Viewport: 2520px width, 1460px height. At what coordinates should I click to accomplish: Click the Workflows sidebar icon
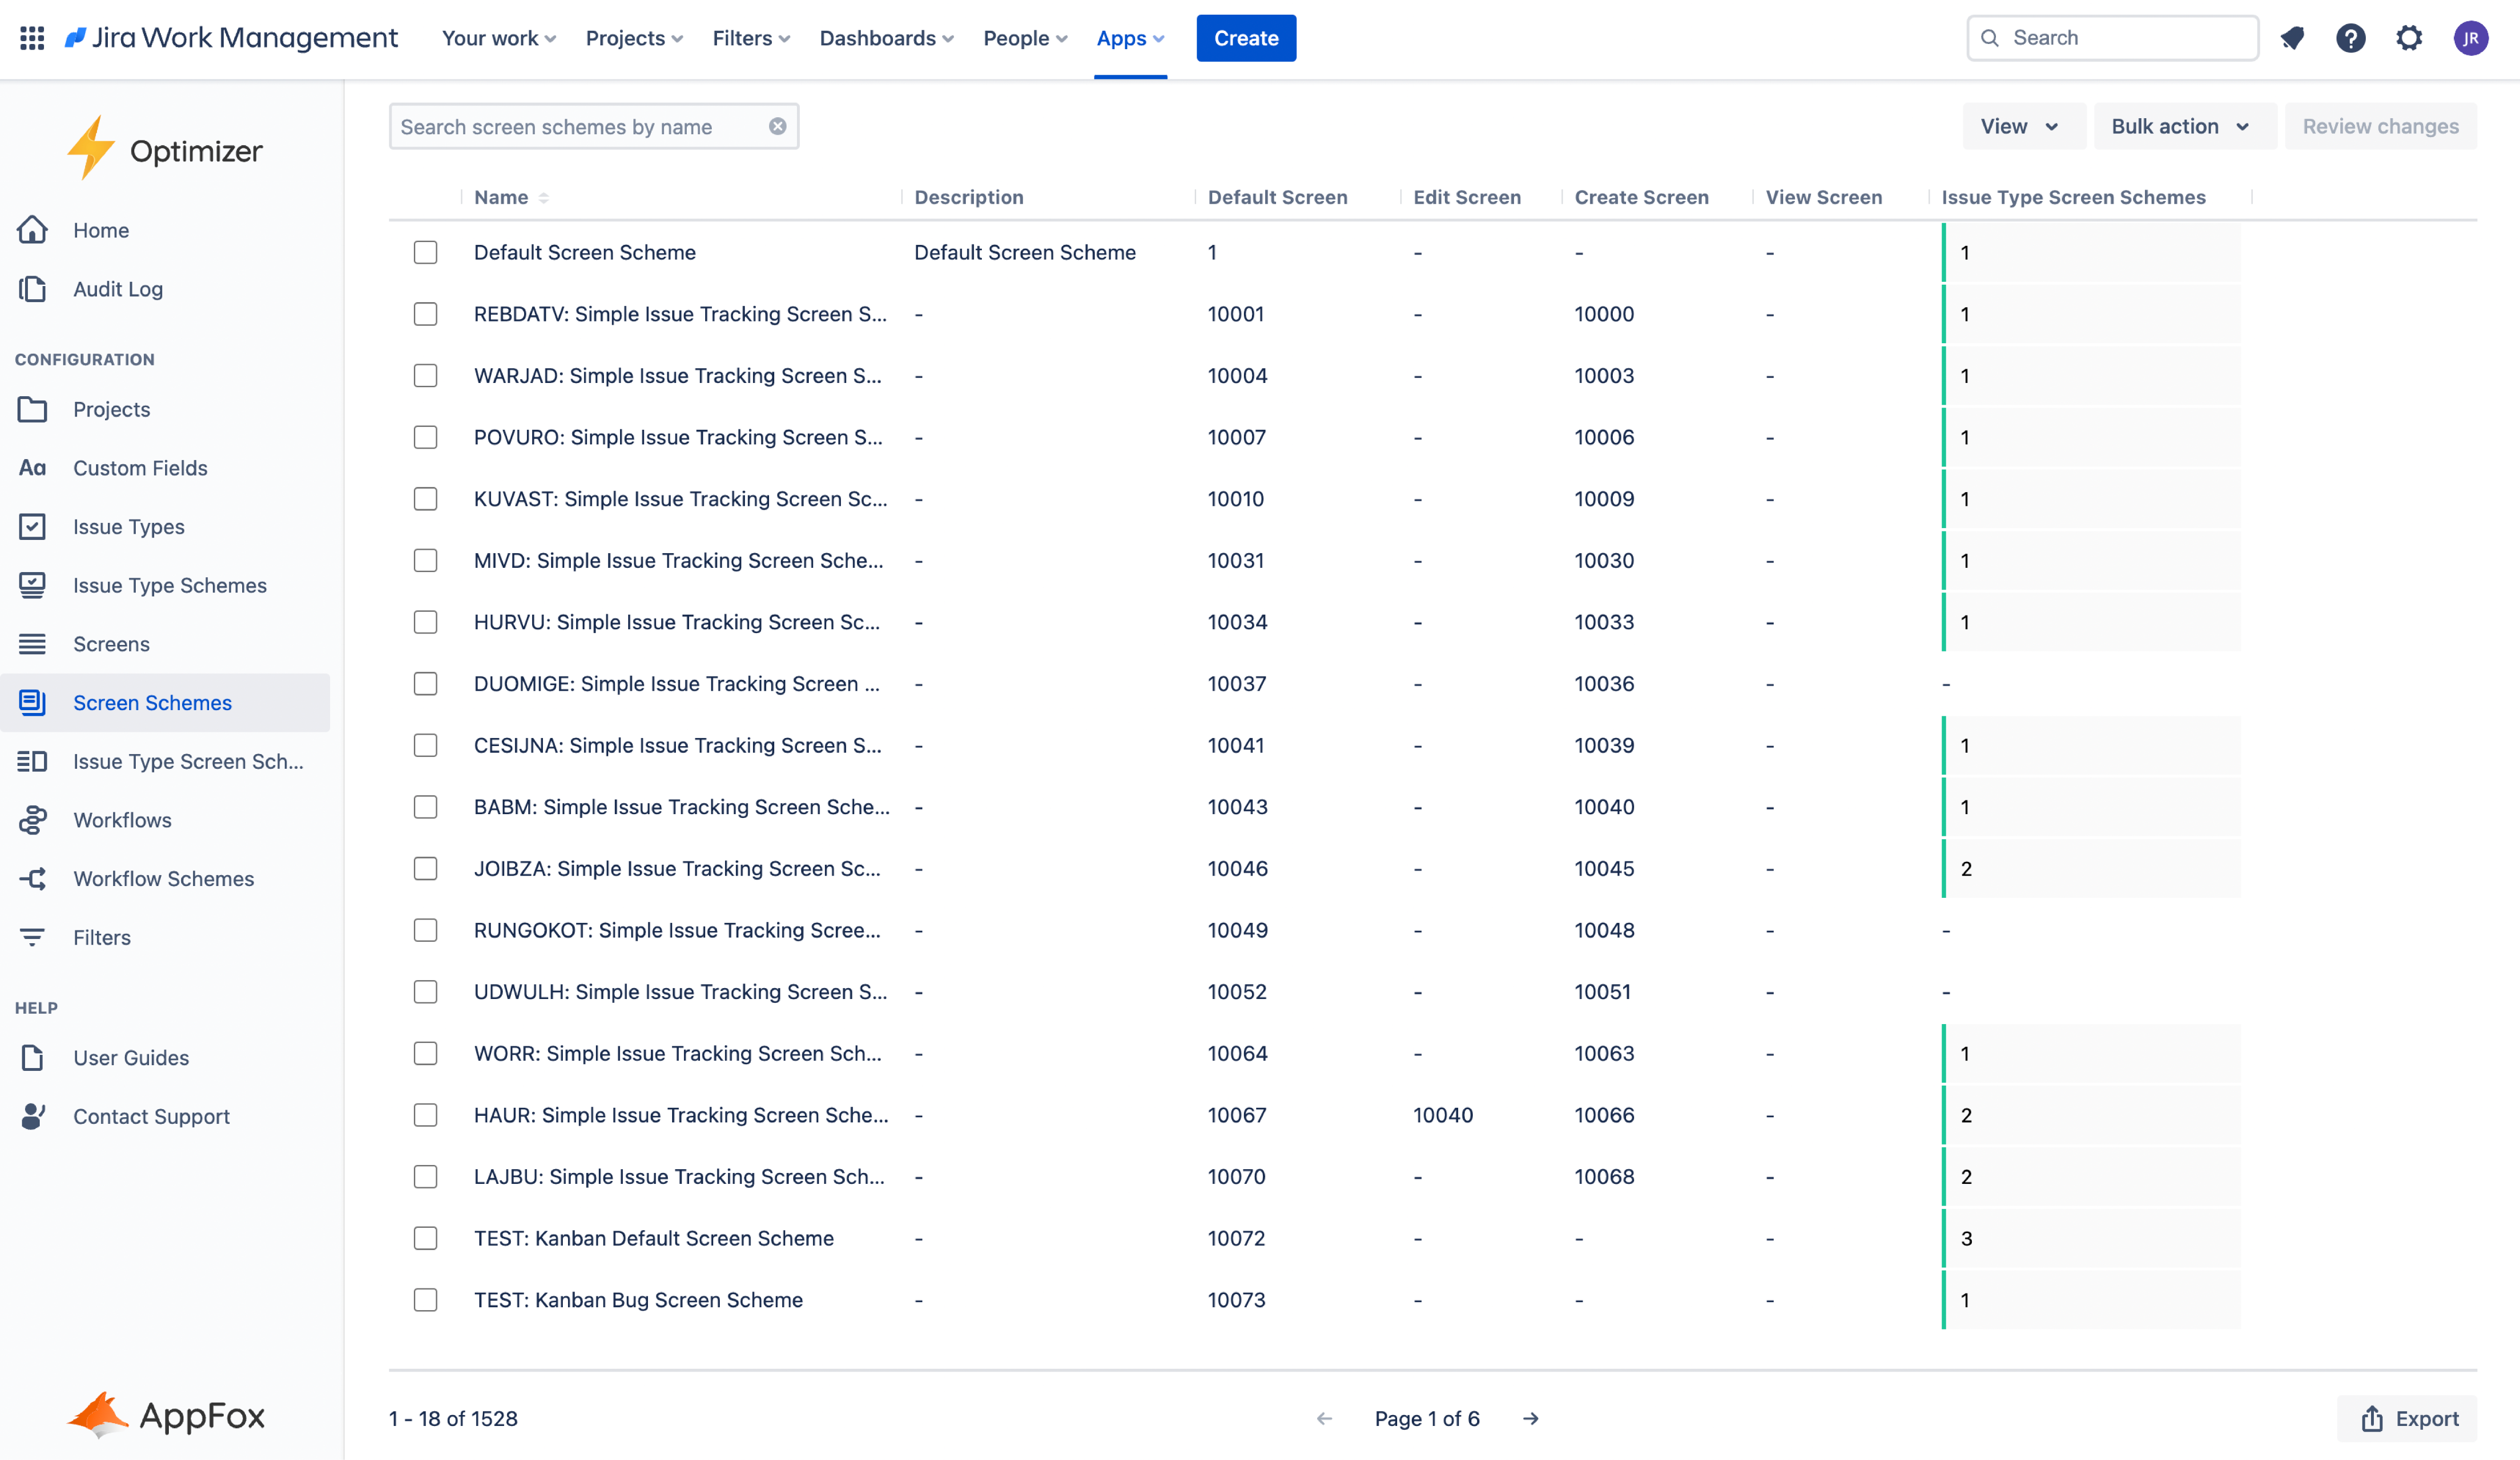[32, 819]
